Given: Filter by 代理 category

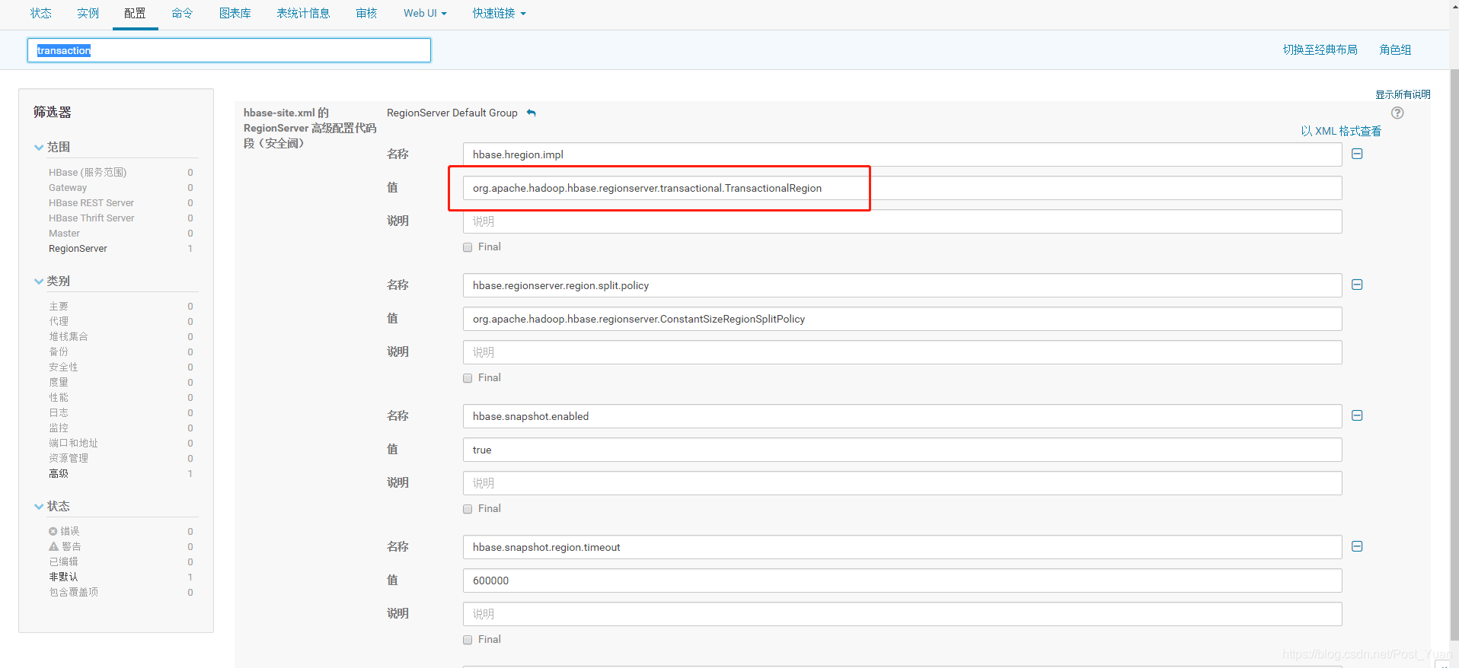Looking at the screenshot, I should [x=59, y=322].
